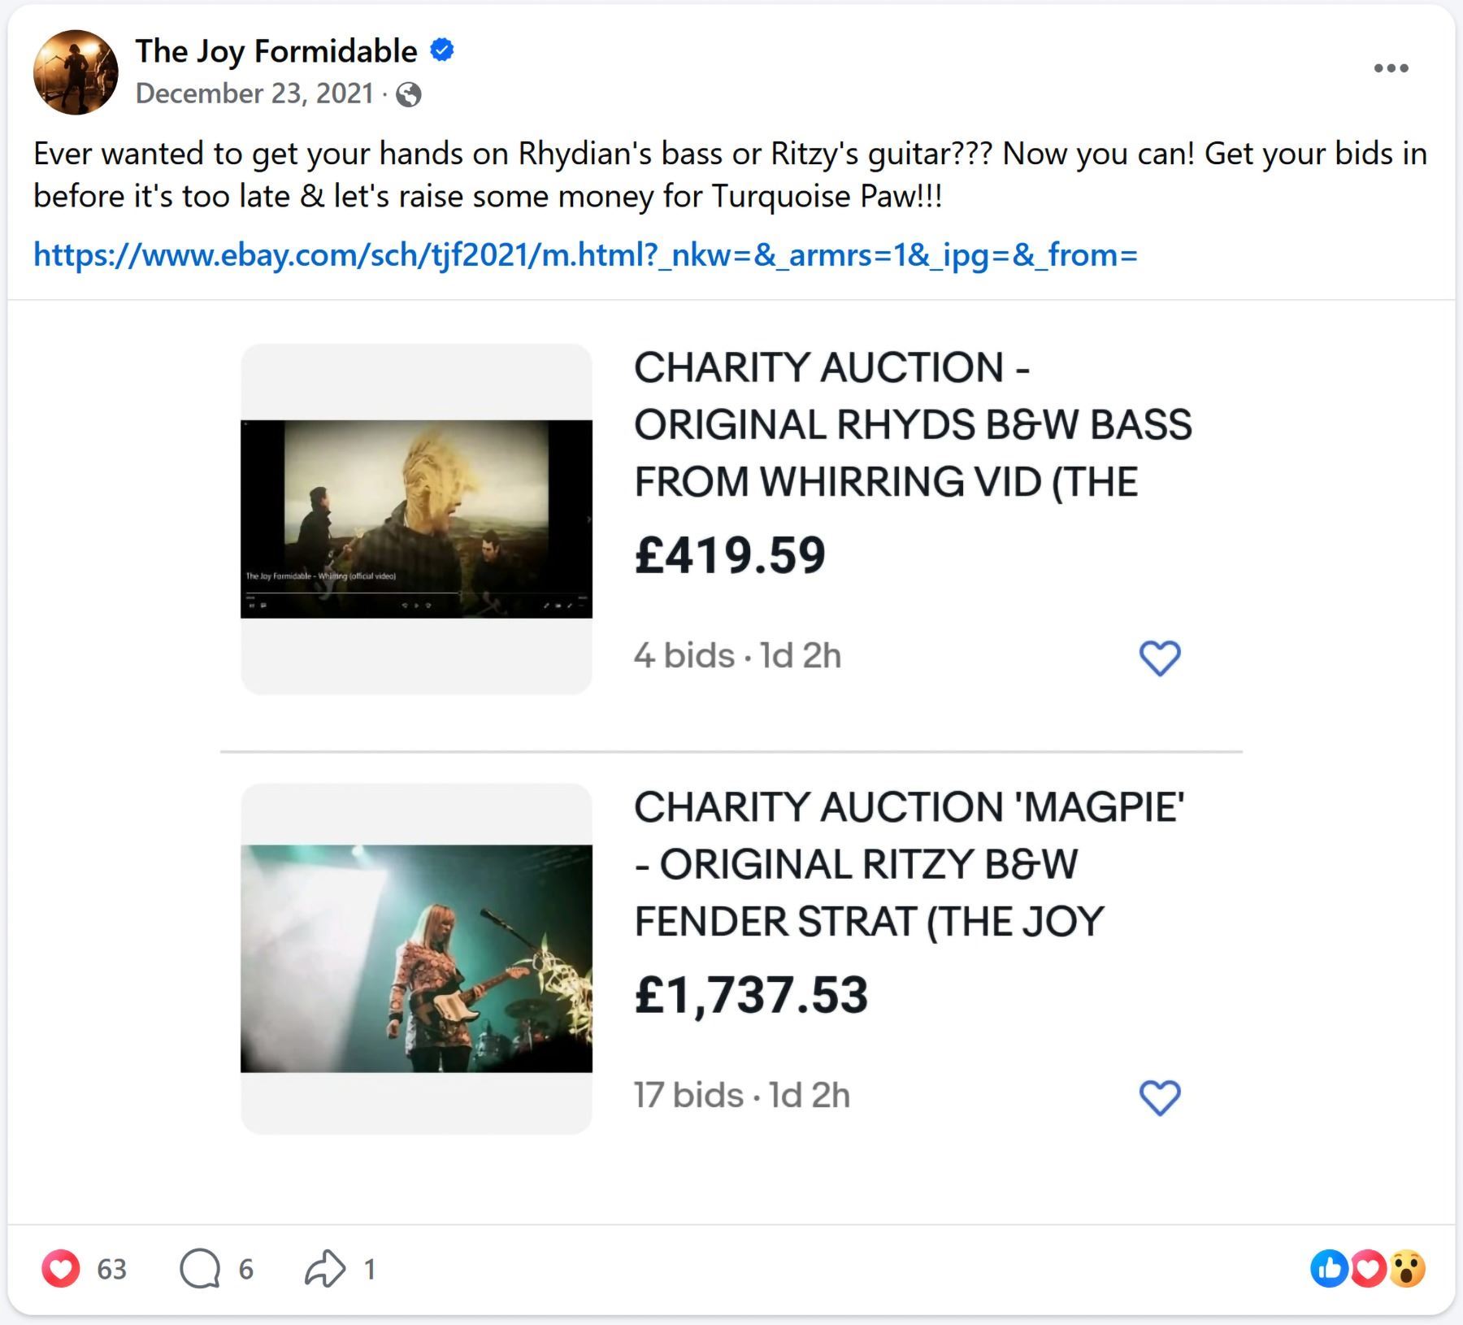The height and width of the screenshot is (1325, 1463).
Task: Click the blue verified badge icon
Action: coord(441,50)
